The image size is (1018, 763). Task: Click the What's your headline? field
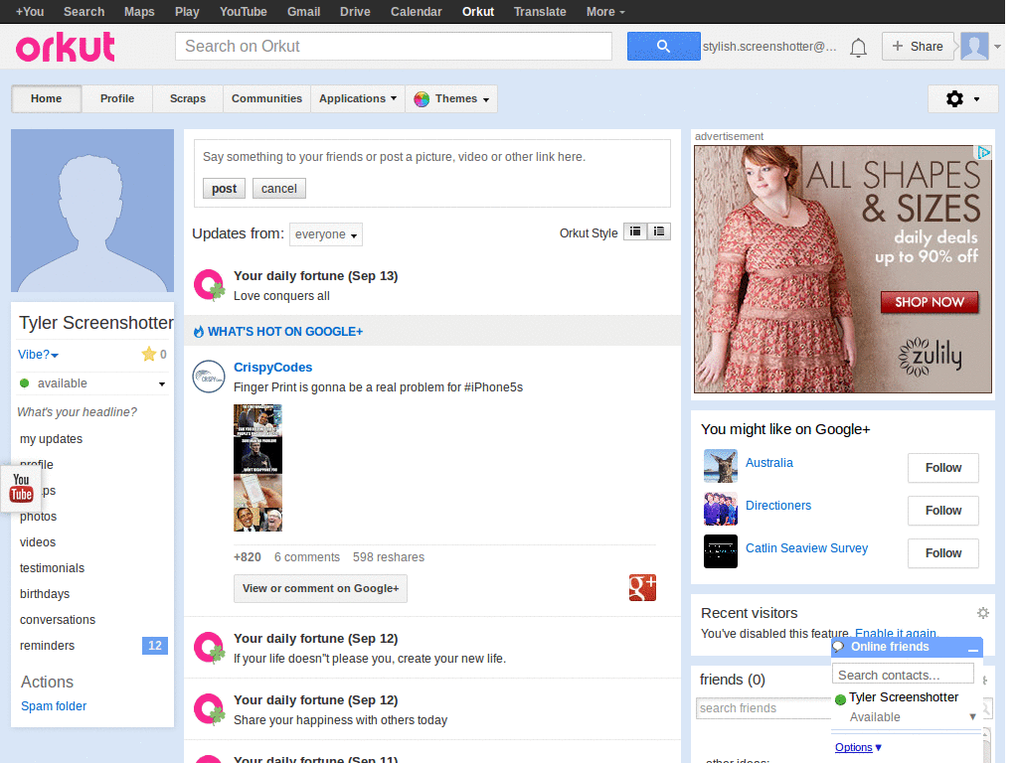[78, 412]
